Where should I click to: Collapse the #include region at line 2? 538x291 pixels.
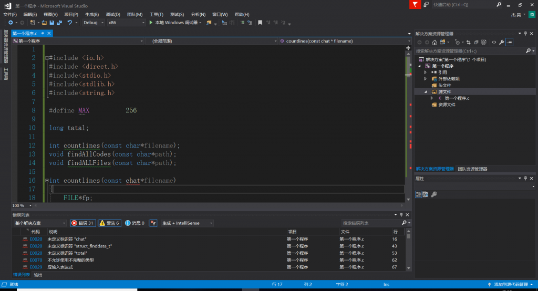pos(47,58)
